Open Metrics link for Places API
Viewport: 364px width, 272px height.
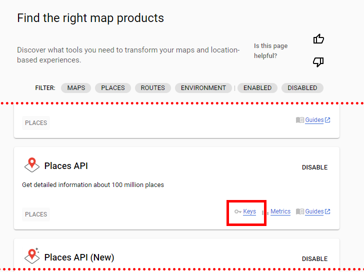click(280, 211)
